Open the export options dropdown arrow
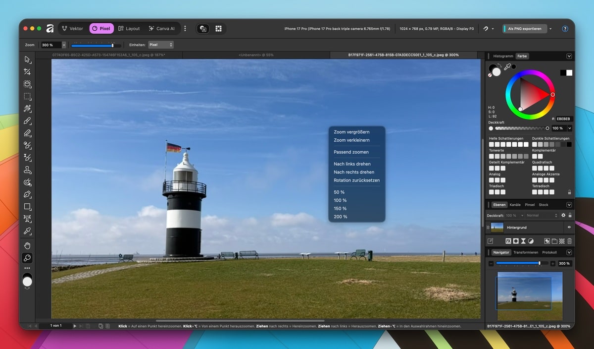The width and height of the screenshot is (594, 349). (x=550, y=29)
